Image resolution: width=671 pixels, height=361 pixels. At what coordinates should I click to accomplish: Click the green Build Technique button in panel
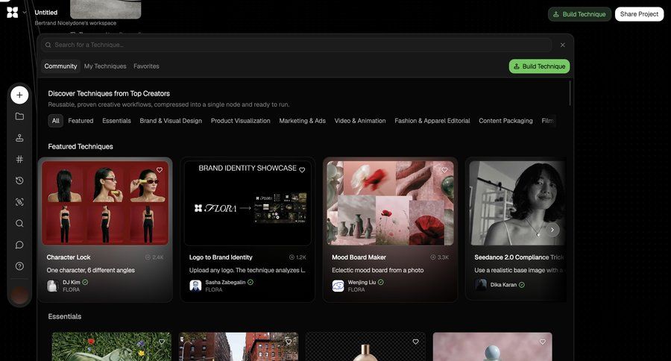539,66
